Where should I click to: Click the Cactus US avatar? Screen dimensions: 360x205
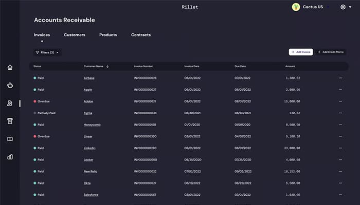pos(296,7)
